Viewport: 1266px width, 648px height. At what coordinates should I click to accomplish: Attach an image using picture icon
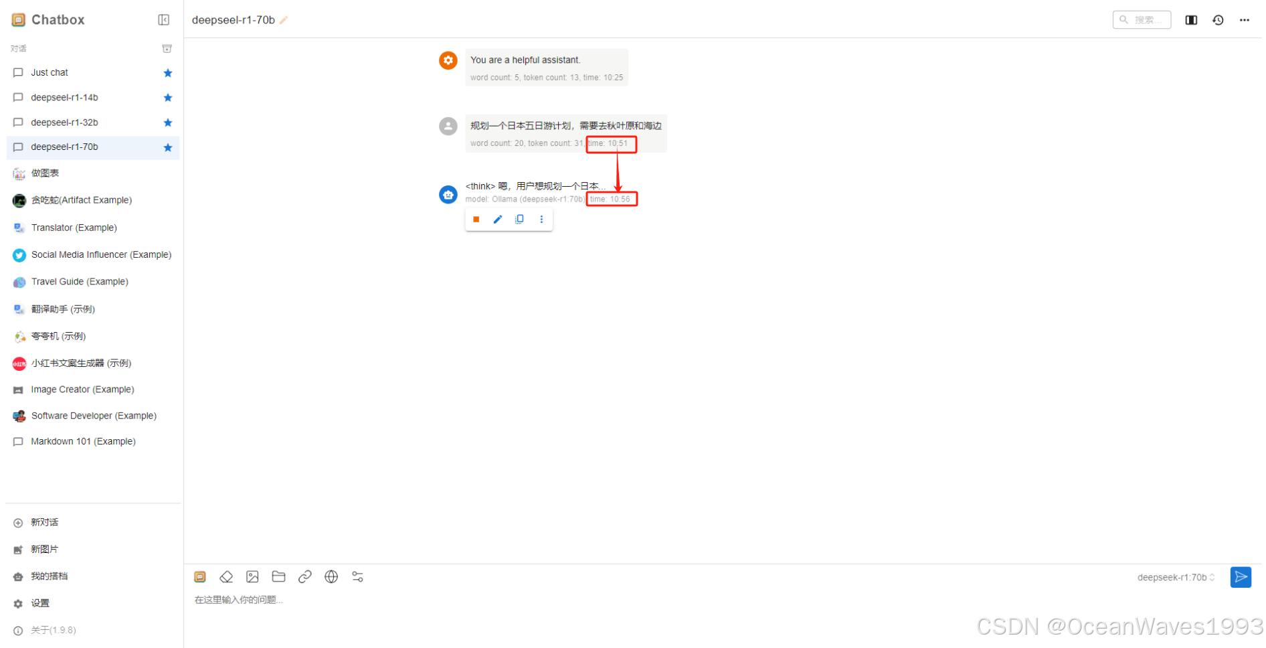point(252,577)
